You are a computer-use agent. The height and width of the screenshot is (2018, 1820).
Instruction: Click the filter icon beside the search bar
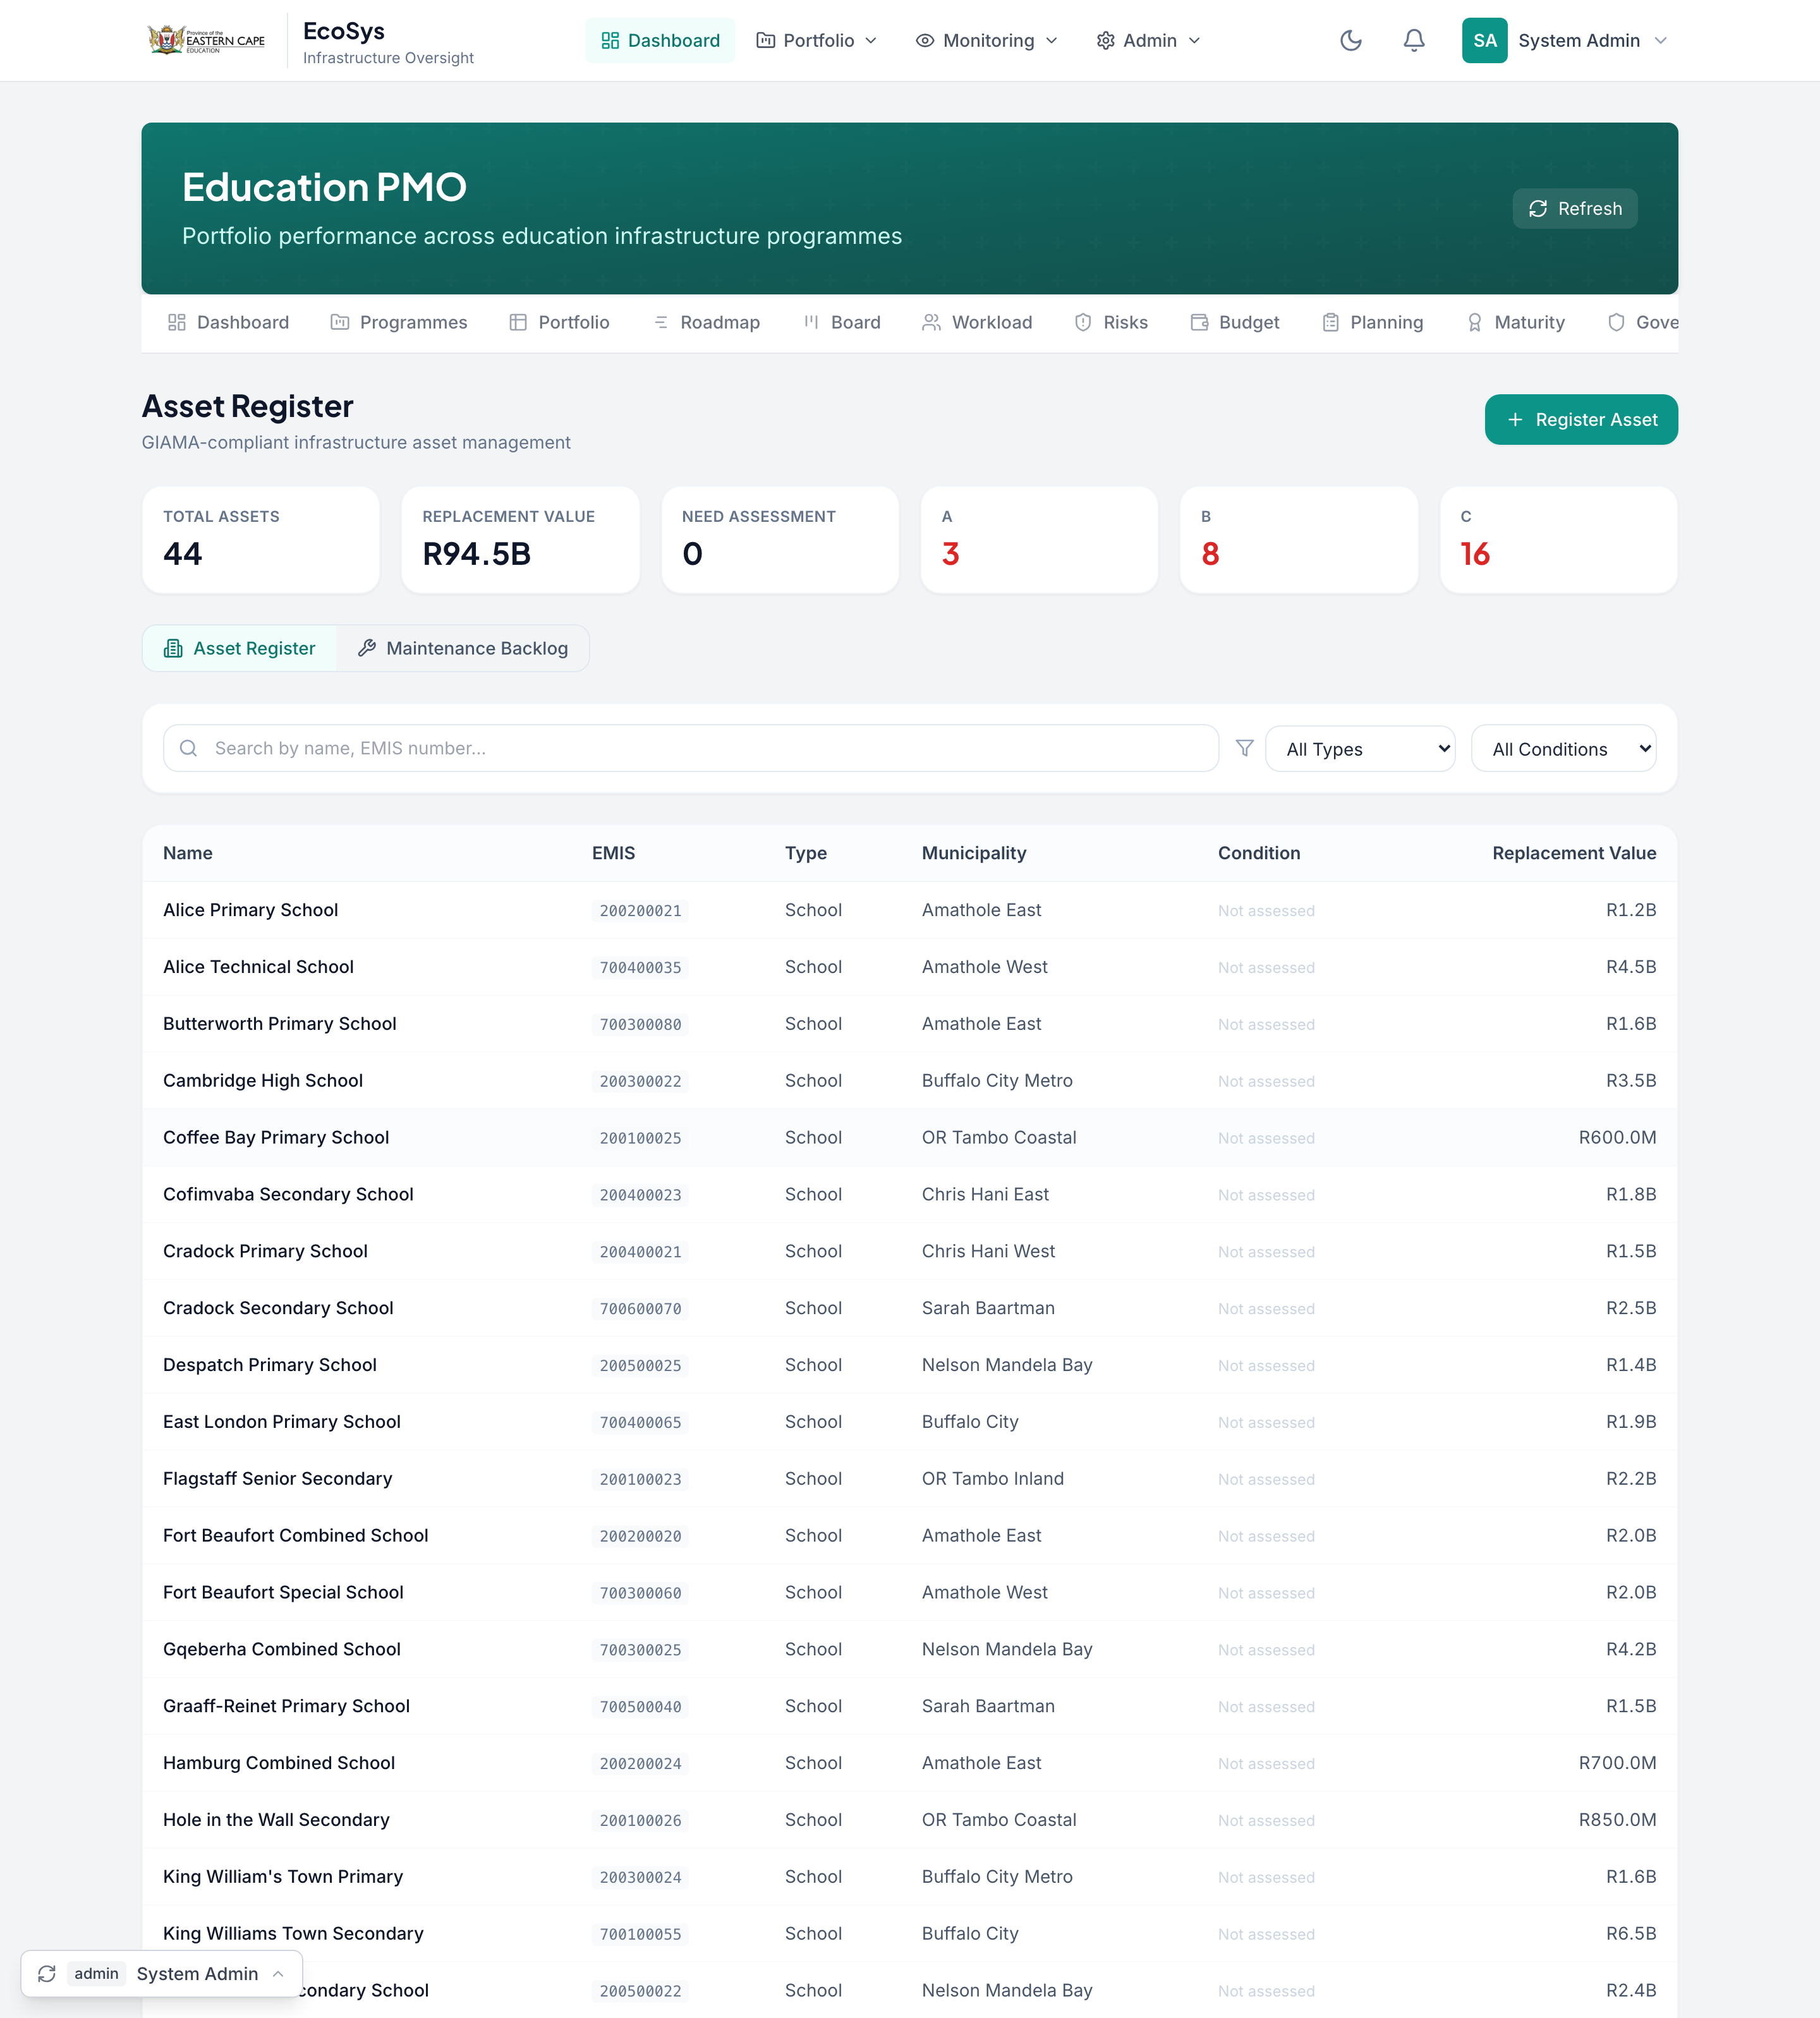click(x=1244, y=747)
